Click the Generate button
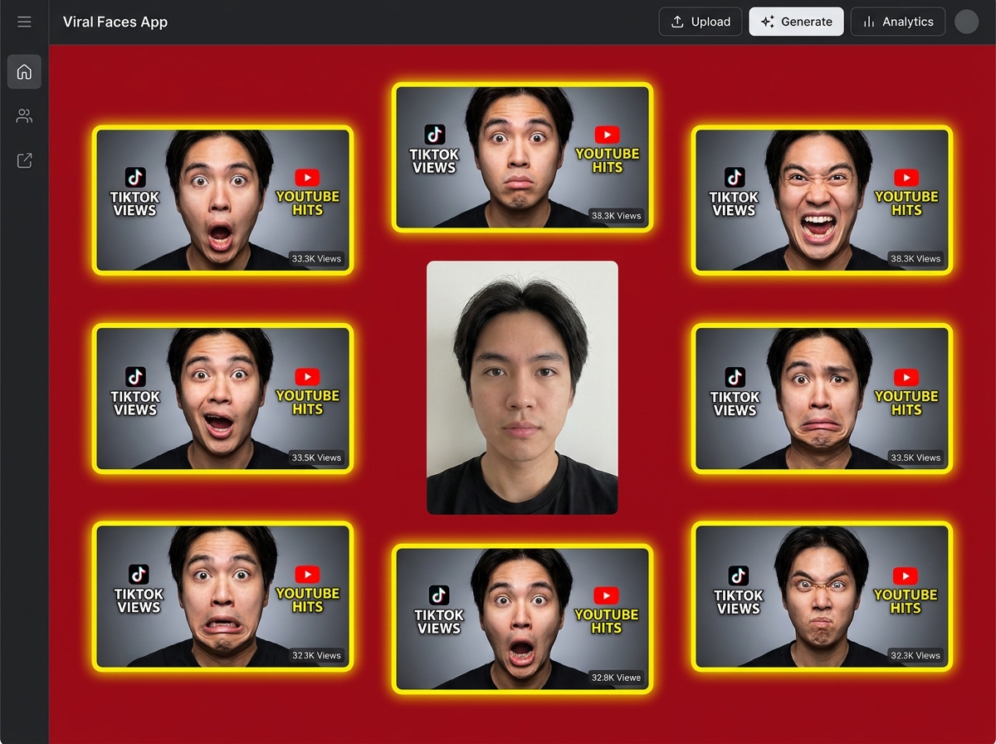Viewport: 996px width, 744px height. (x=796, y=22)
